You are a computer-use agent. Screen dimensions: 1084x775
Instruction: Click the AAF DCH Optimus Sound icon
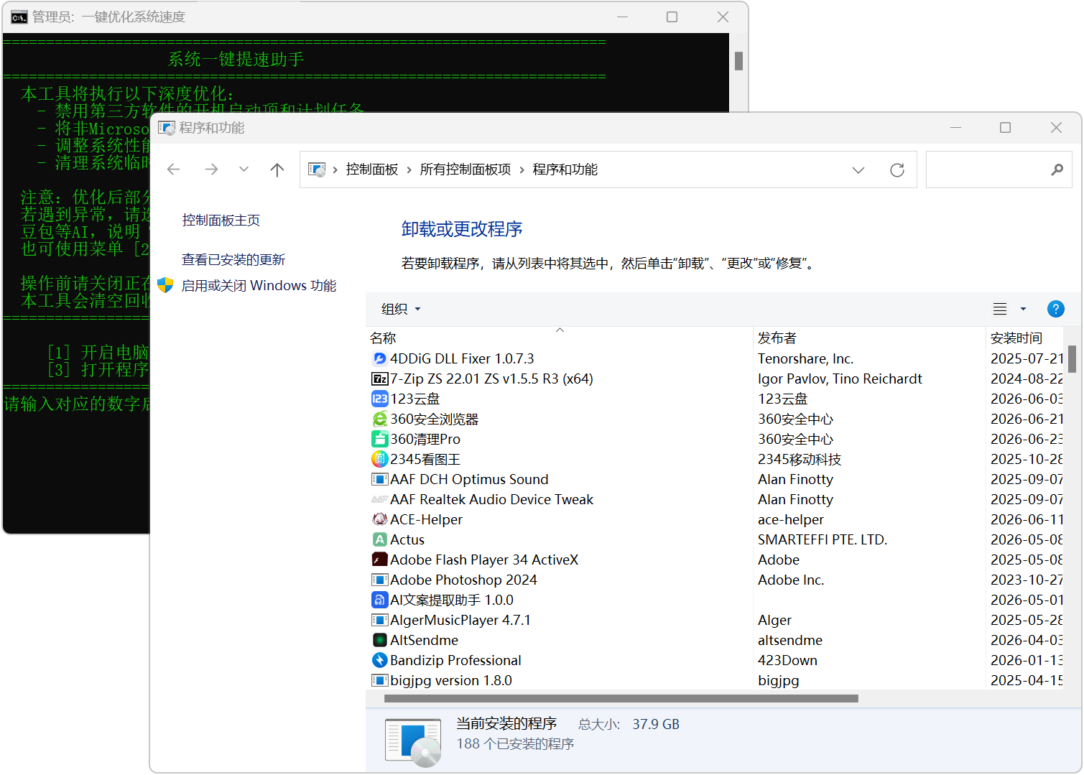pos(379,479)
